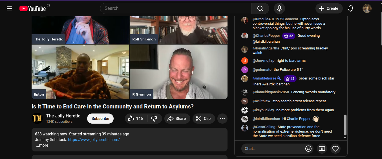
Task: Open @polomate purple P avatar
Action: (245, 70)
